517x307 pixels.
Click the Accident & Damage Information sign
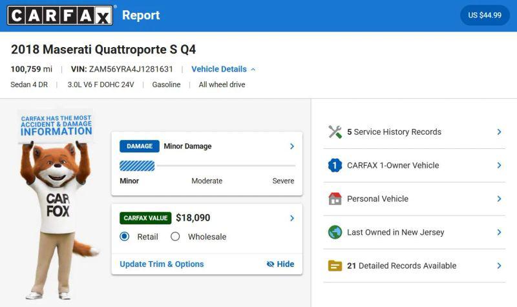click(x=56, y=126)
